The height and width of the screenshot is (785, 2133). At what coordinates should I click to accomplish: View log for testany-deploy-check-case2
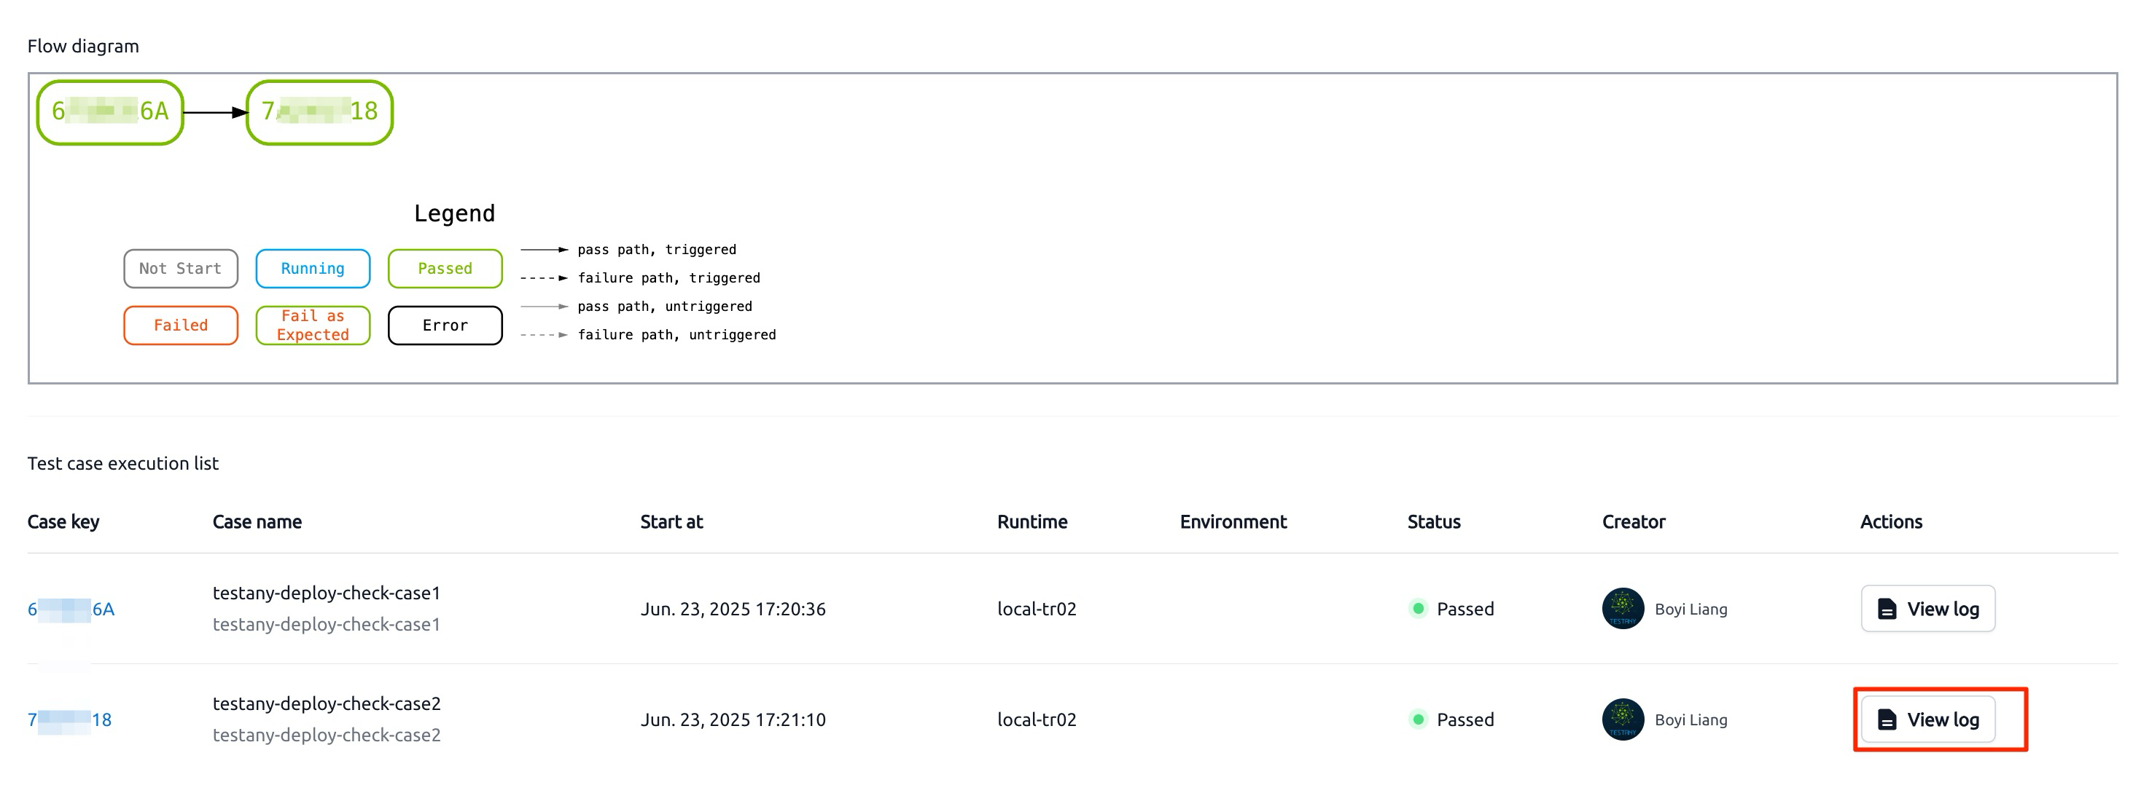1927,719
